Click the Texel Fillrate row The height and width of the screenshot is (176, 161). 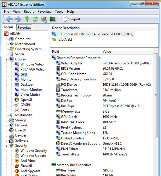click(x=102, y=154)
